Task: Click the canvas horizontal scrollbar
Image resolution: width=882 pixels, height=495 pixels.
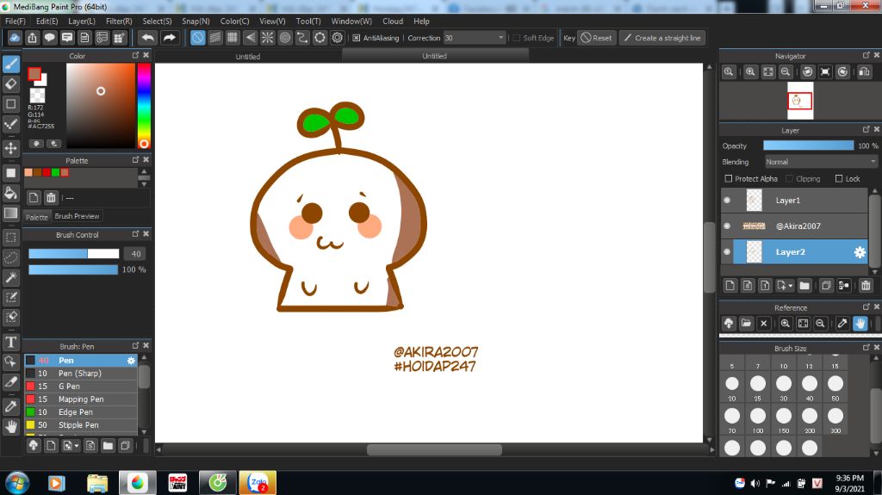Action: 434,449
